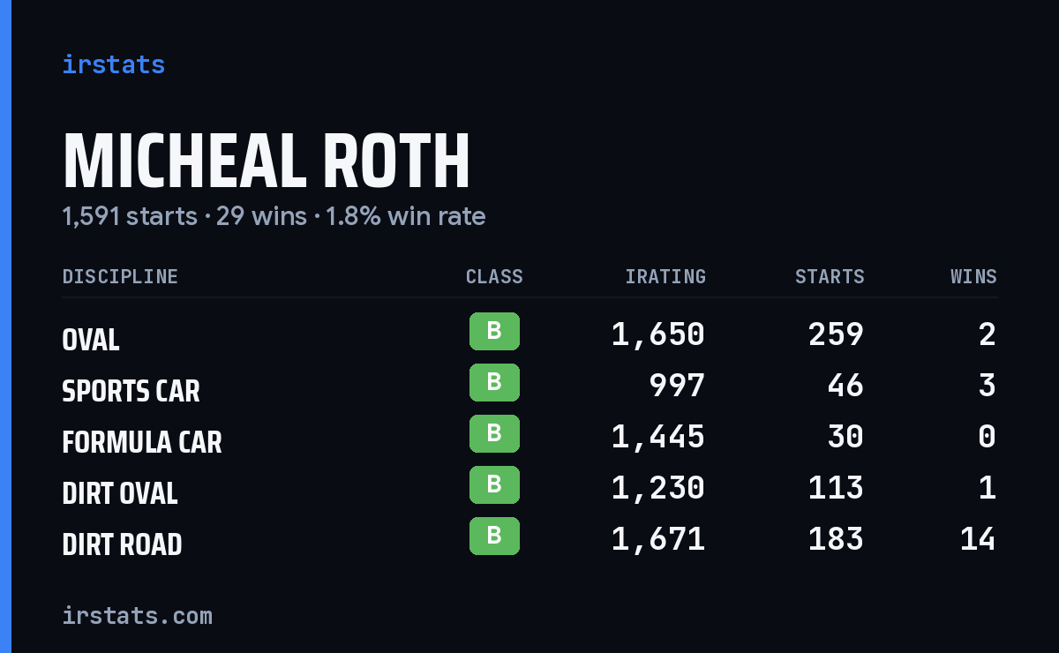The width and height of the screenshot is (1059, 653).
Task: Click the Dirt Oval class B badge
Action: click(494, 485)
